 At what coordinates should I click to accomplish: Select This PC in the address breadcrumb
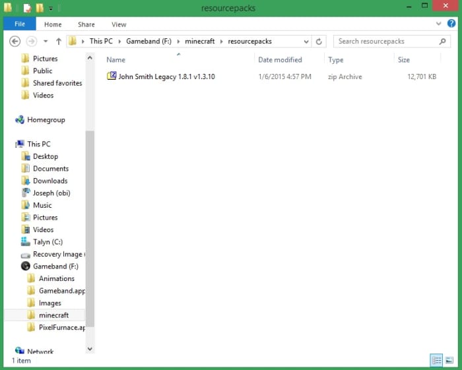(101, 41)
